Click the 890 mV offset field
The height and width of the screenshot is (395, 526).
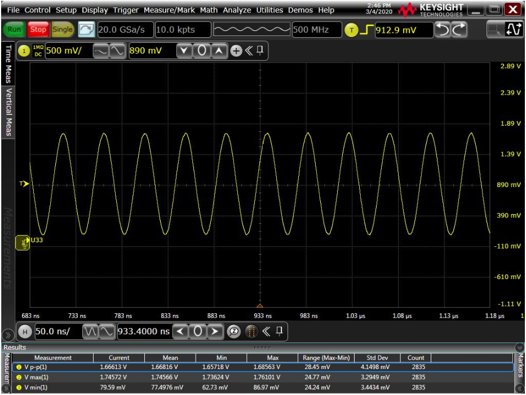pyautogui.click(x=152, y=51)
